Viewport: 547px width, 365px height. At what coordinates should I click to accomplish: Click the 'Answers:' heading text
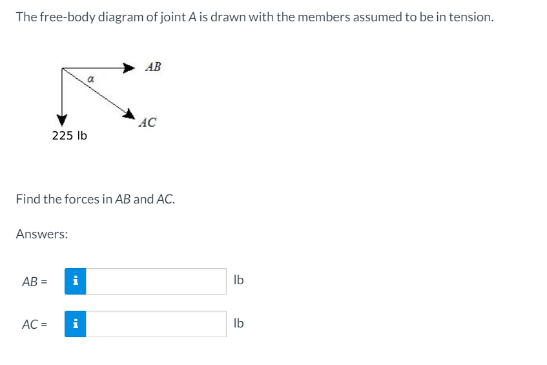(x=42, y=234)
